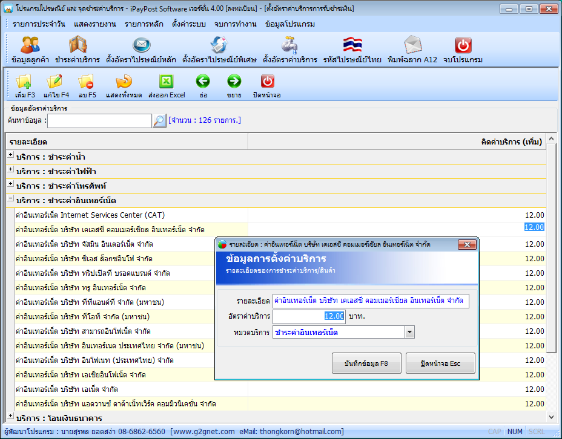562x439 pixels.
Task: Click the search magnifier button
Action: click(x=159, y=121)
